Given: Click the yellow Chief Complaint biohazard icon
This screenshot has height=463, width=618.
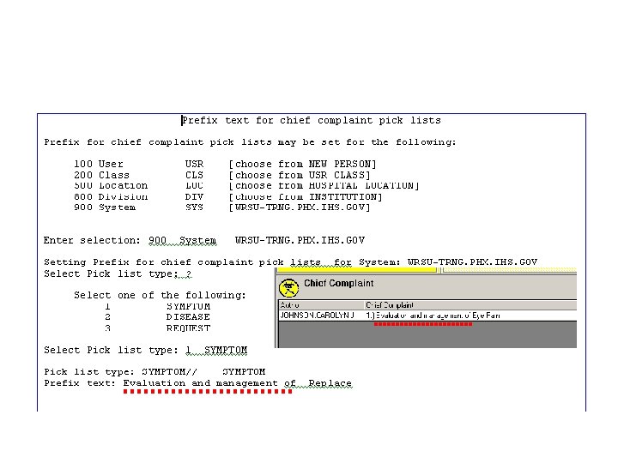Looking at the screenshot, I should (x=288, y=288).
